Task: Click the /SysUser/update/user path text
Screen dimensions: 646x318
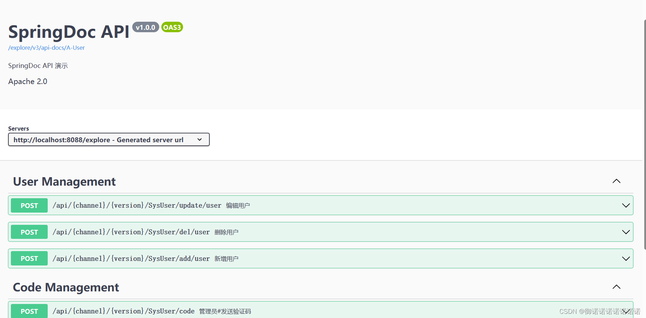Action: pyautogui.click(x=137, y=205)
